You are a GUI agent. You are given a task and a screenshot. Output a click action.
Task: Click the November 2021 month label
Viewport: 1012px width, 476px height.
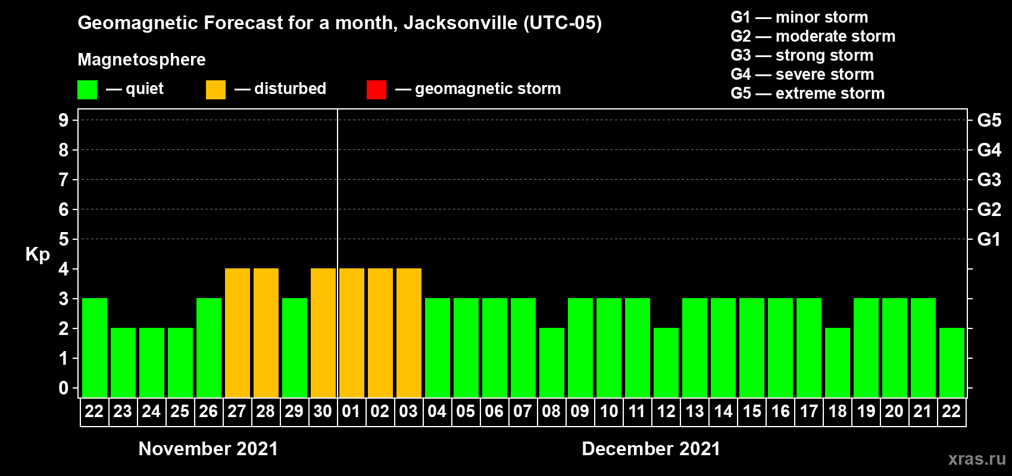(208, 449)
